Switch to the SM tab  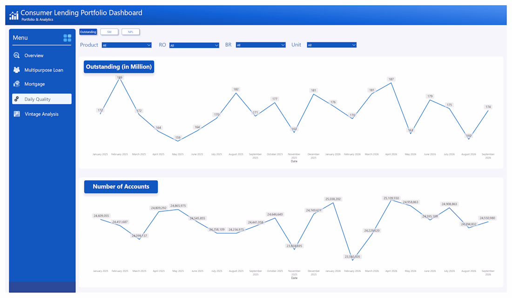[109, 32]
